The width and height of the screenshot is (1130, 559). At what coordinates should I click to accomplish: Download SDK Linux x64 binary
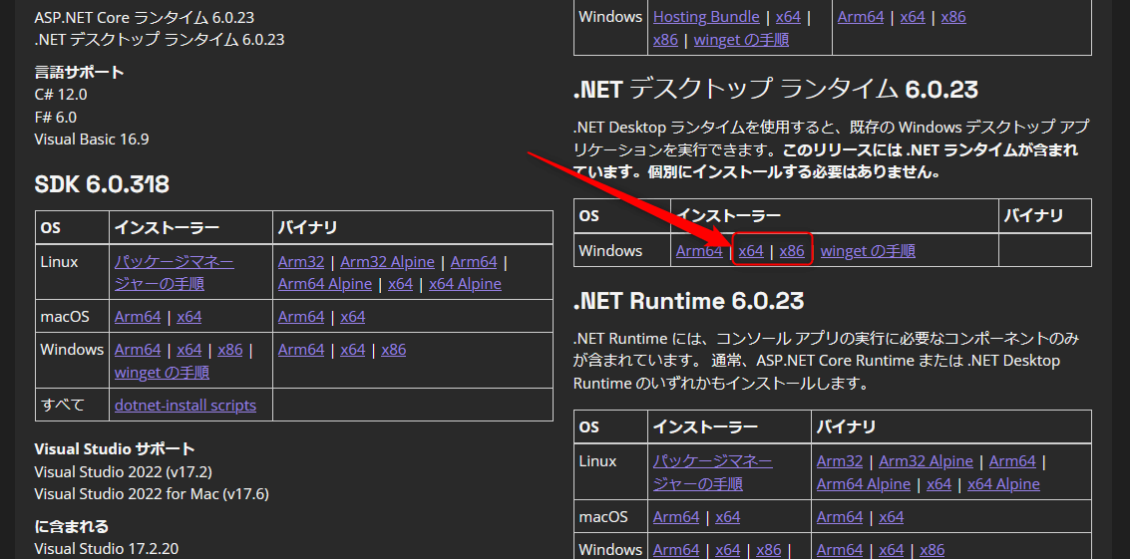(401, 284)
